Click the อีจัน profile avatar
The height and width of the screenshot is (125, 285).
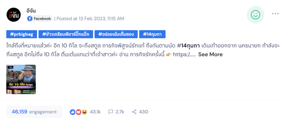[14, 15]
